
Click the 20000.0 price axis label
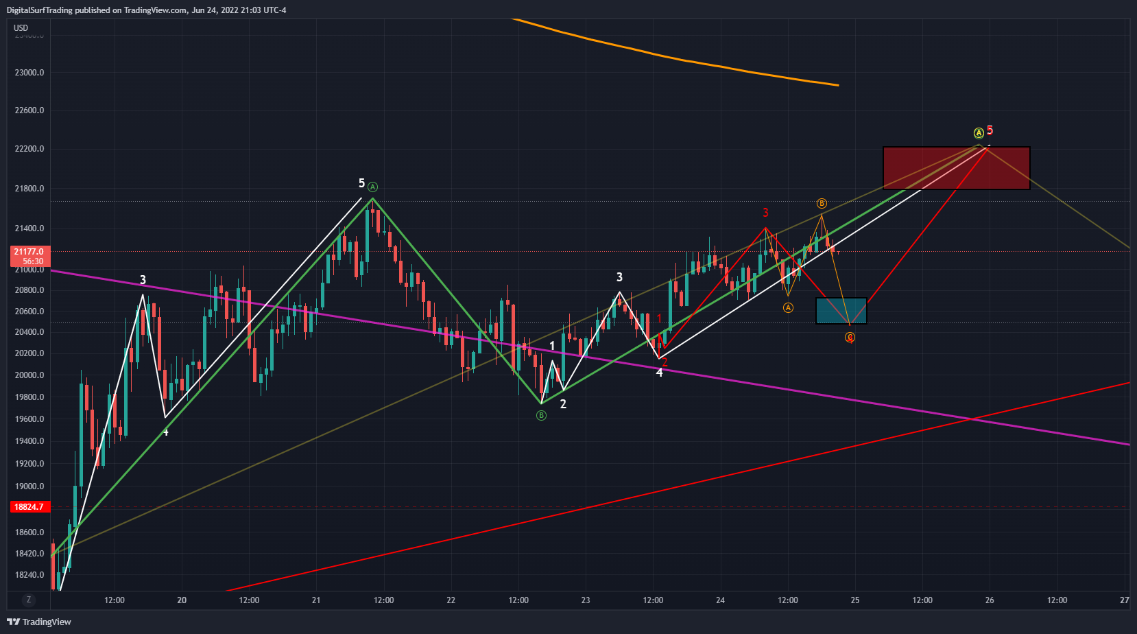click(30, 375)
